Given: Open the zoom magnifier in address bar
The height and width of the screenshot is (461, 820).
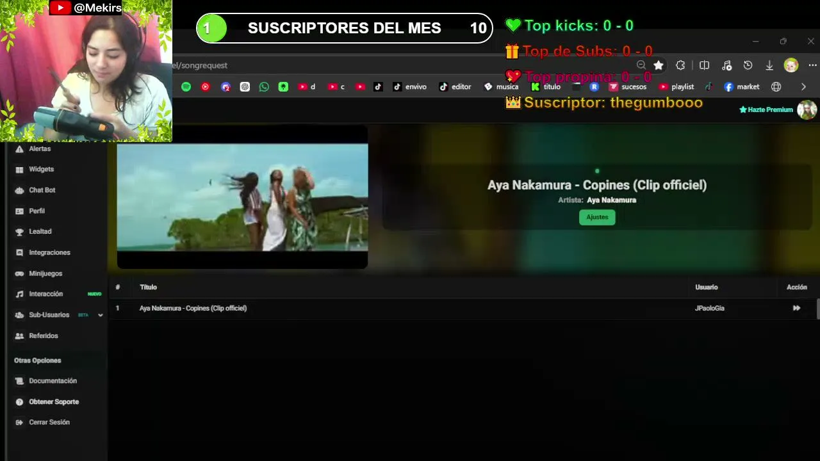Looking at the screenshot, I should coord(641,65).
